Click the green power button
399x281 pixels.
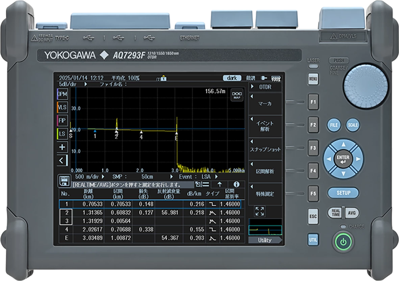click(343, 241)
